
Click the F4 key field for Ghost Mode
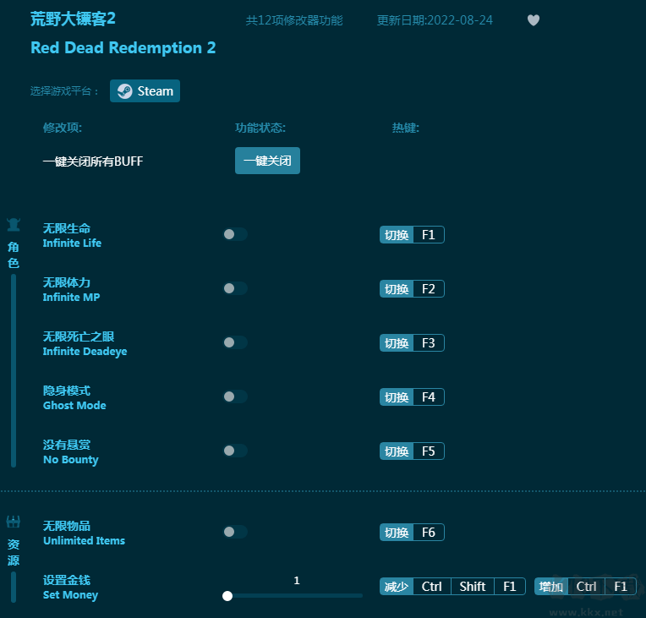tap(429, 397)
